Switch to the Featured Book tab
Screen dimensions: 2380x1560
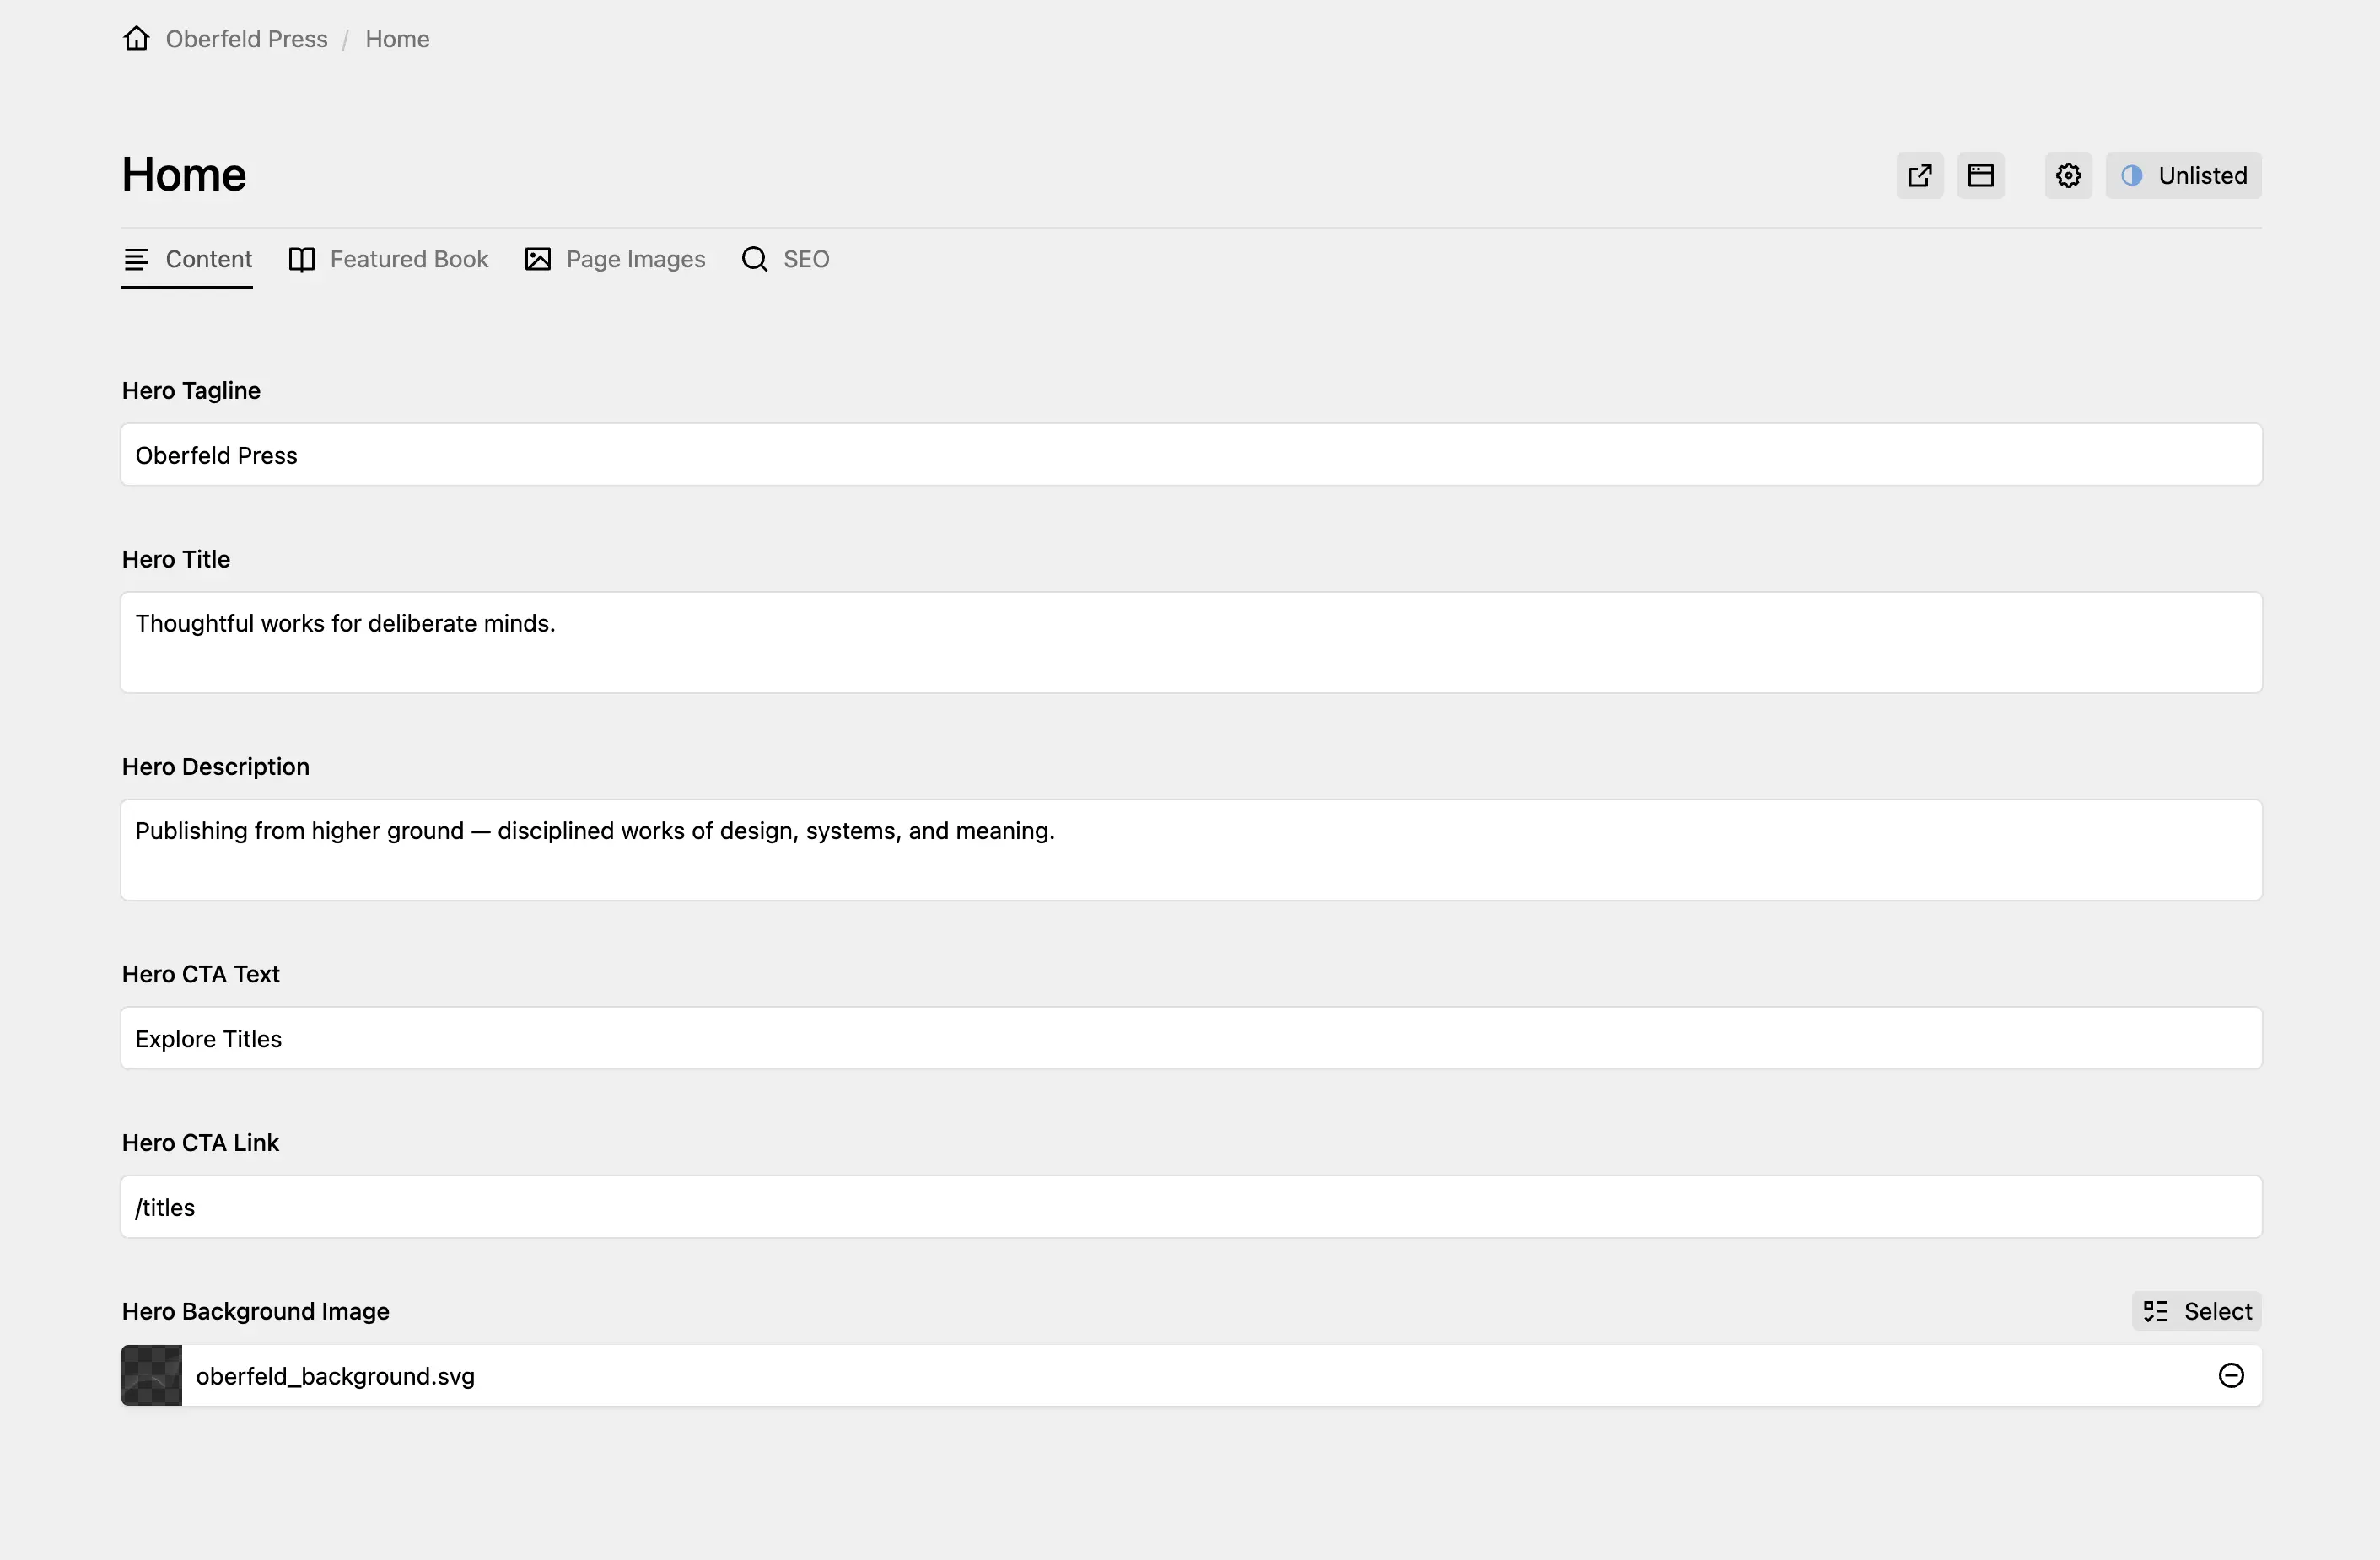409,258
